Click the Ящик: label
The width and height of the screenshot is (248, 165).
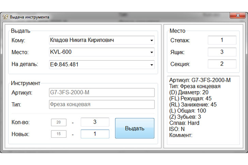177,52
